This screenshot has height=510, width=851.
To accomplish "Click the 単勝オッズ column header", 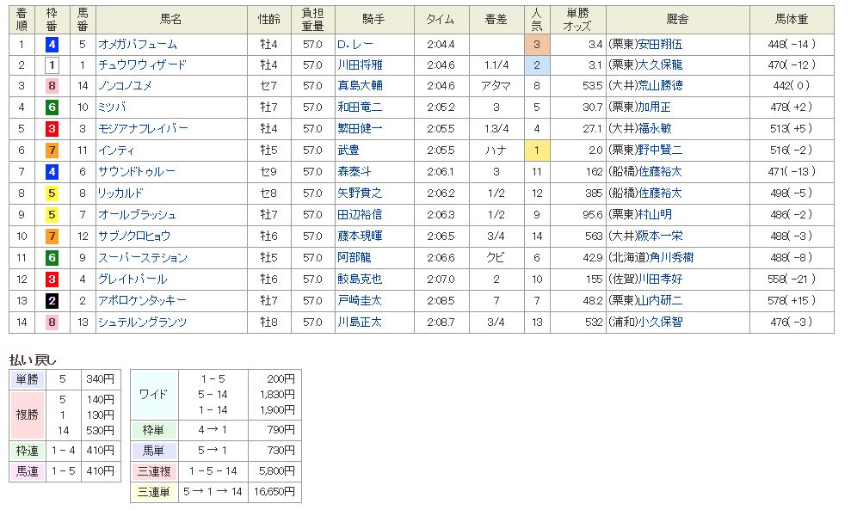I will [577, 20].
